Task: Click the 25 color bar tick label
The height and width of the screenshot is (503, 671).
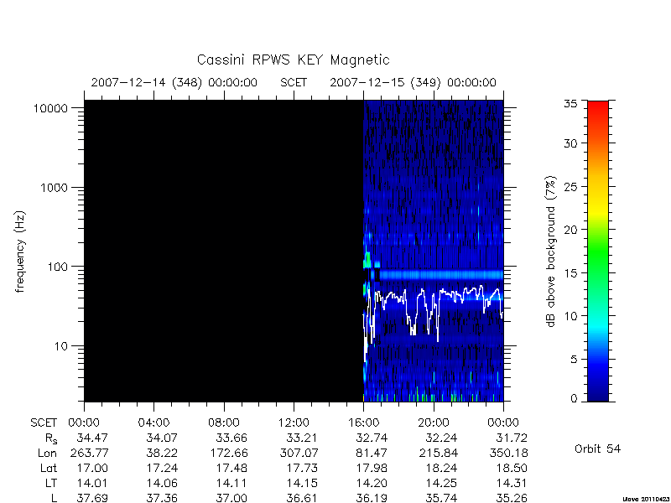Action: click(570, 187)
